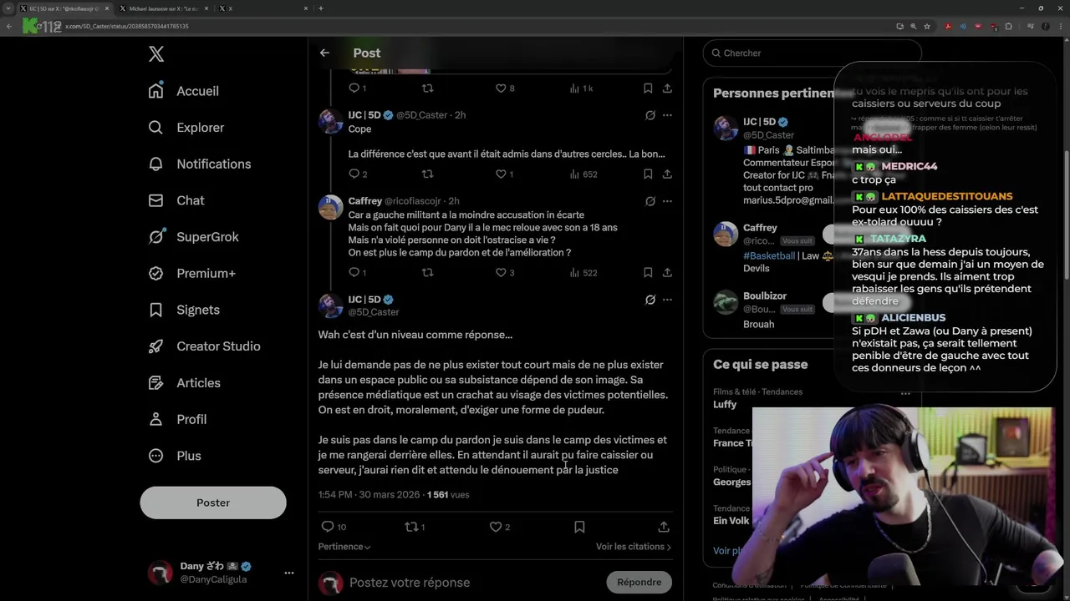Go to Profil page
1070x601 pixels.
(177, 419)
